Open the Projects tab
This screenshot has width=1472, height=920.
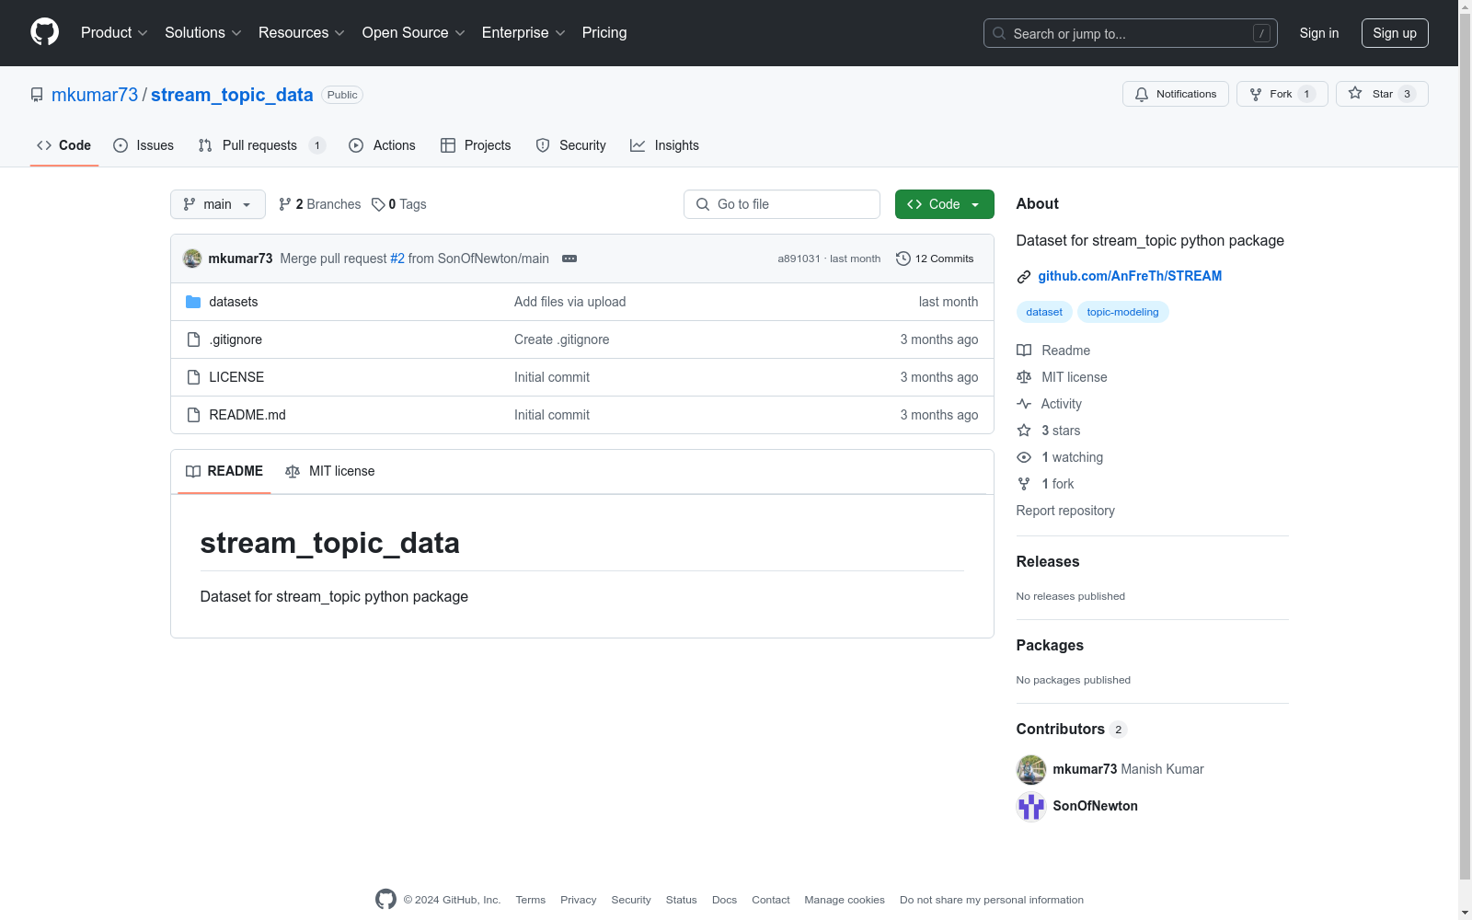[476, 145]
